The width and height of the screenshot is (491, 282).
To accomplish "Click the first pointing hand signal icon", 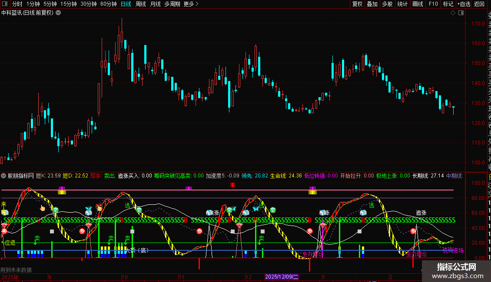I will 43,208.
